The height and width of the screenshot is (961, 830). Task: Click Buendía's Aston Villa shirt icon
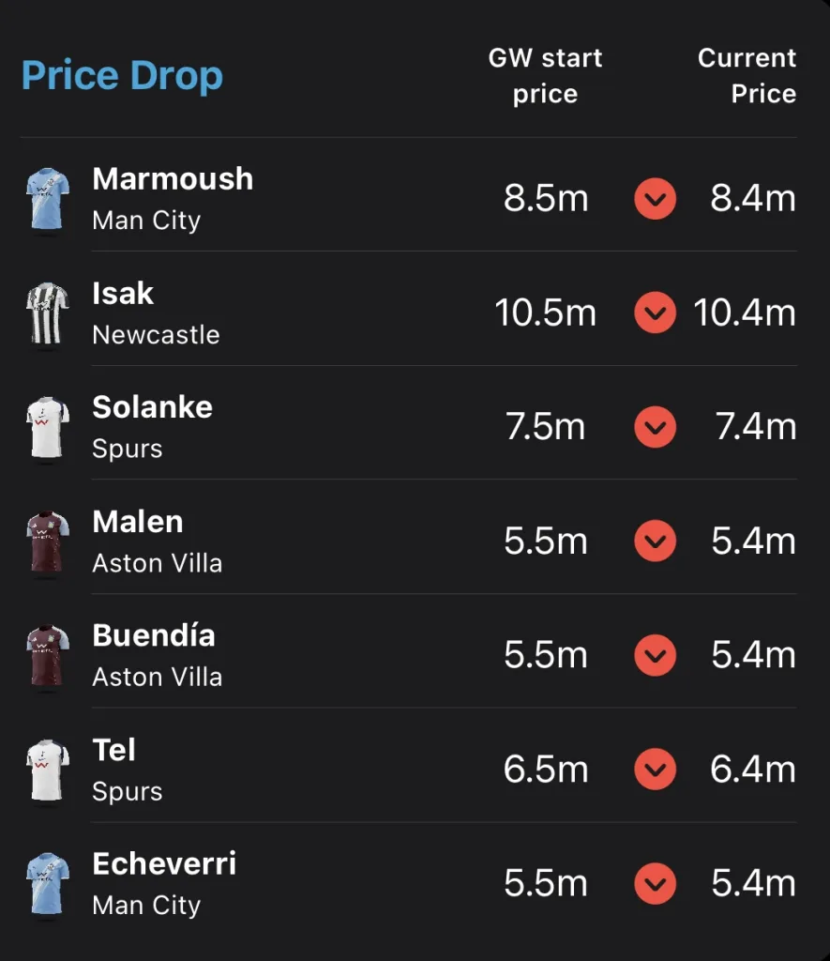point(47,656)
